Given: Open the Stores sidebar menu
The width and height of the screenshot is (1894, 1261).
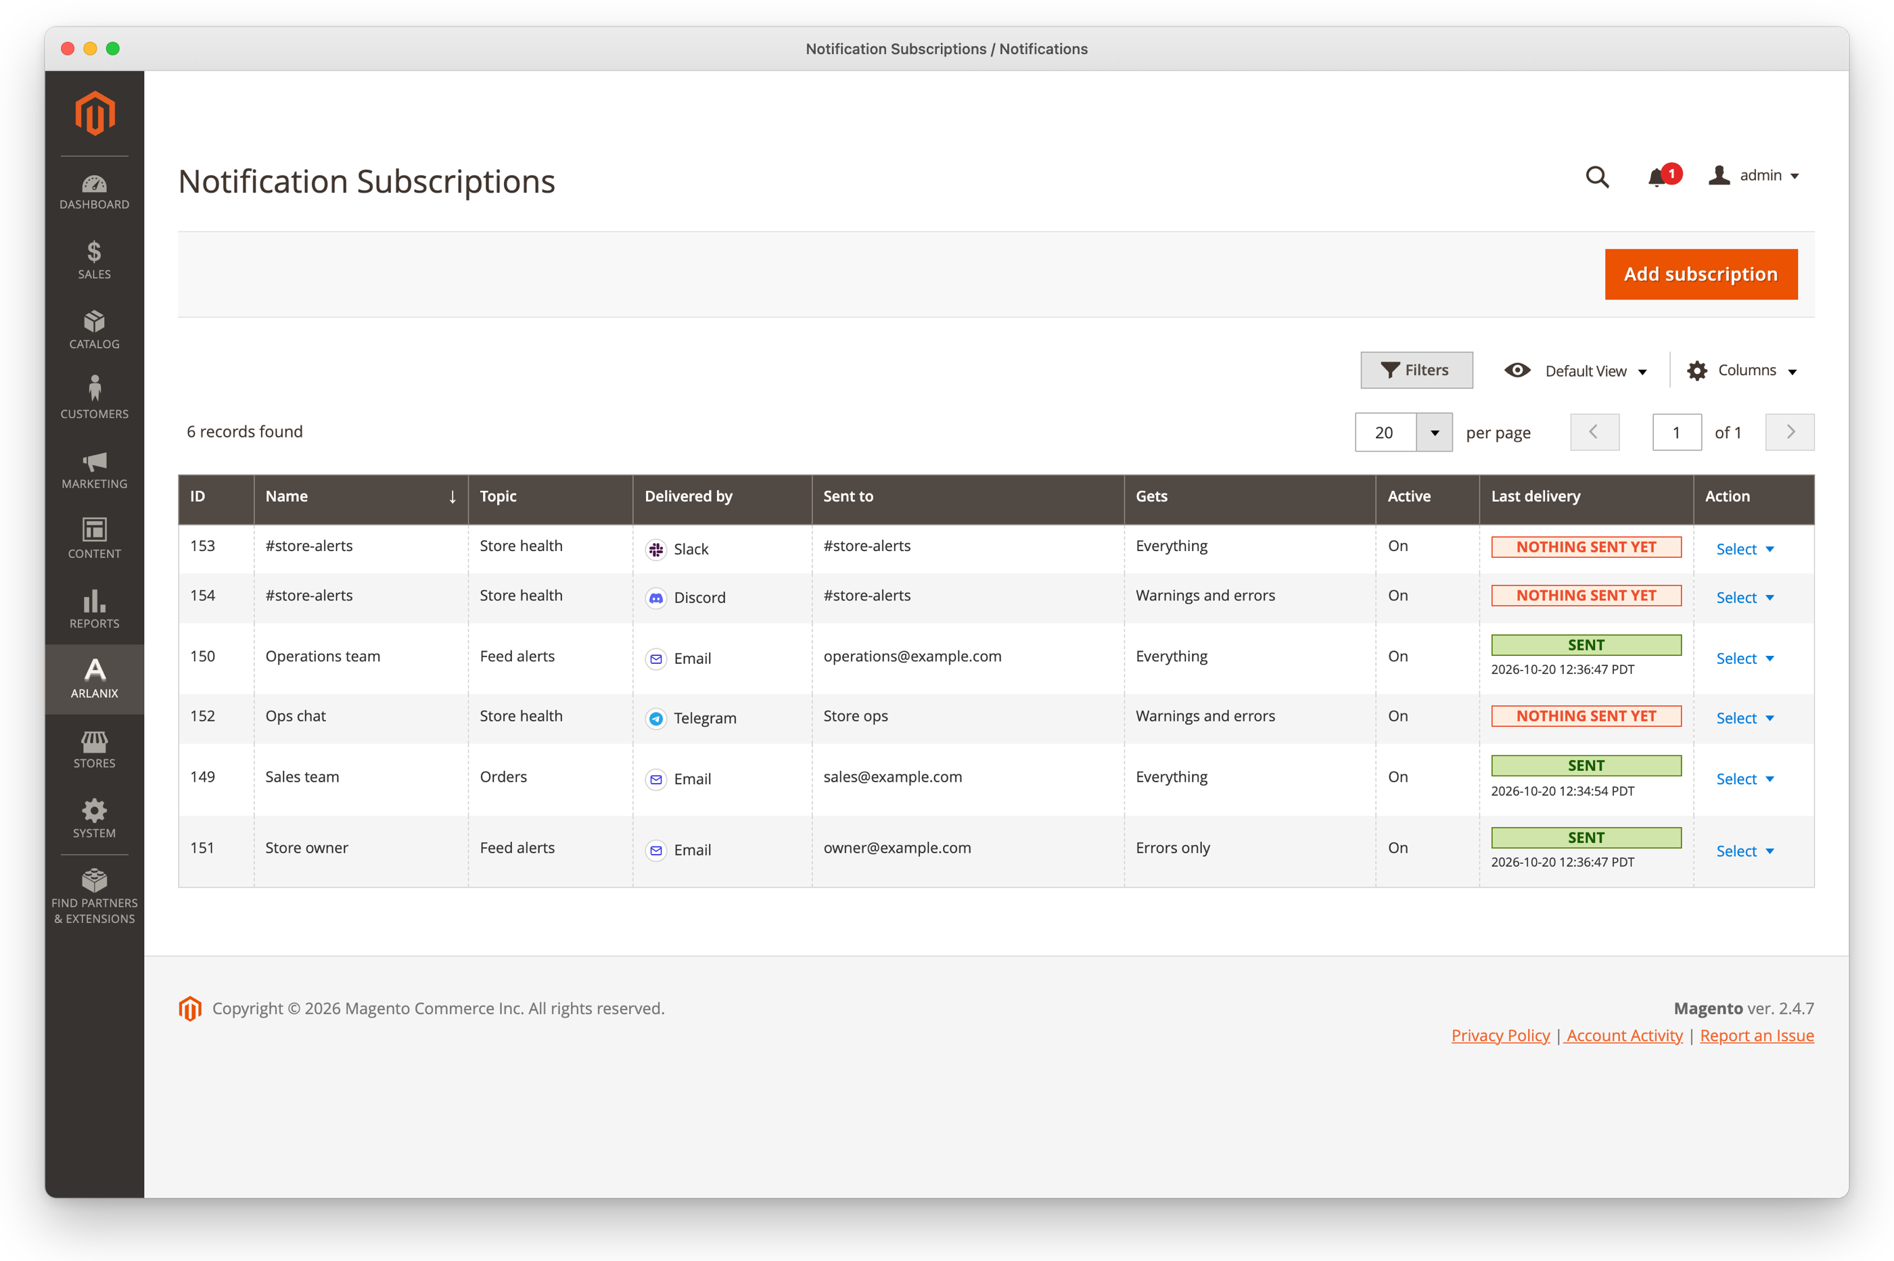Looking at the screenshot, I should [x=94, y=748].
